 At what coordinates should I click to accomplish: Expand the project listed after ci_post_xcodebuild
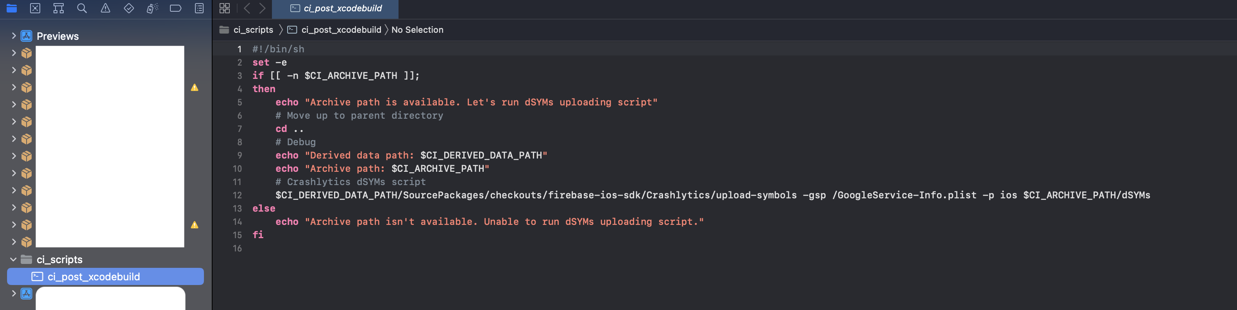[13, 294]
